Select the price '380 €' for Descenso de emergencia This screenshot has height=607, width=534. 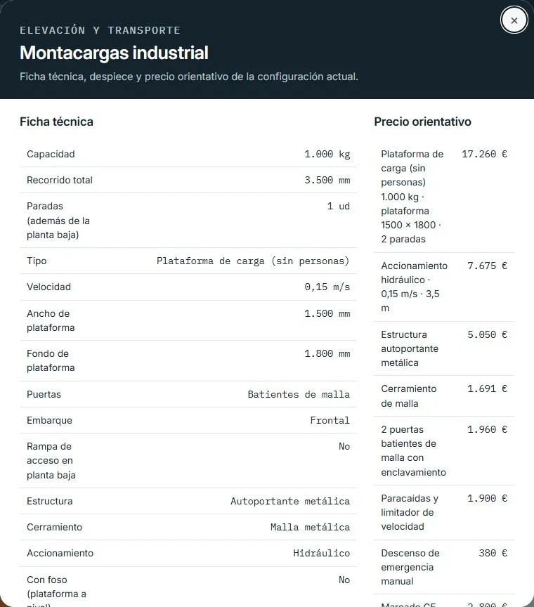(493, 553)
